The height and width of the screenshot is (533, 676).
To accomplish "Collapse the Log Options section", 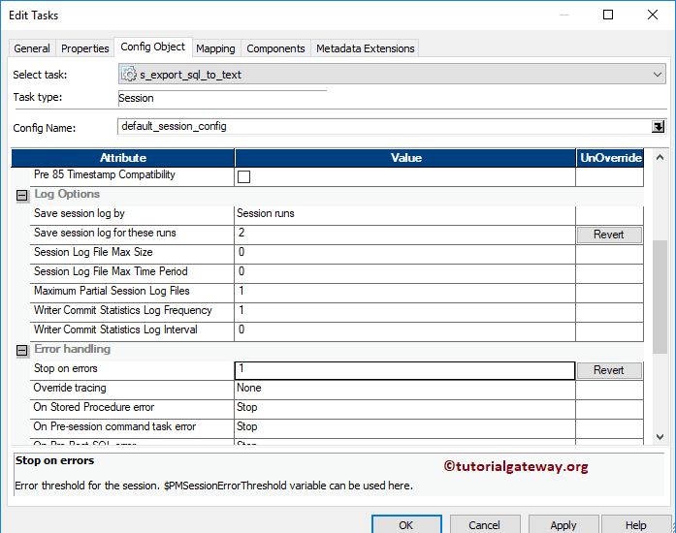I will coord(22,196).
